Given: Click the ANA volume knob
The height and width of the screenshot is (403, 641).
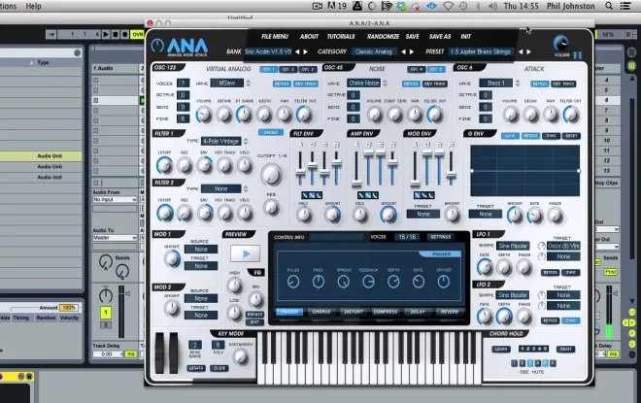Looking at the screenshot, I should coord(560,43).
